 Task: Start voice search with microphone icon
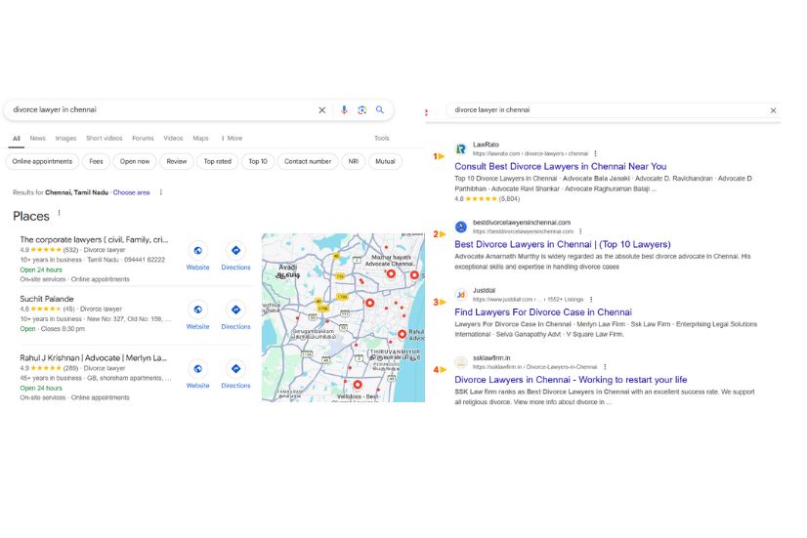click(x=344, y=110)
